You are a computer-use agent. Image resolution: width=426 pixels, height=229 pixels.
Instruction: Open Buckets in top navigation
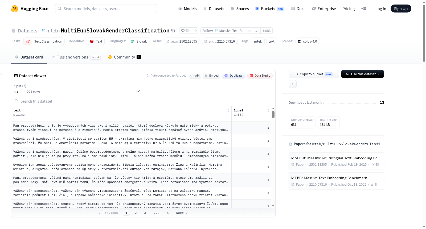(x=270, y=9)
